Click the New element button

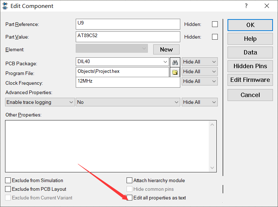pos(166,49)
